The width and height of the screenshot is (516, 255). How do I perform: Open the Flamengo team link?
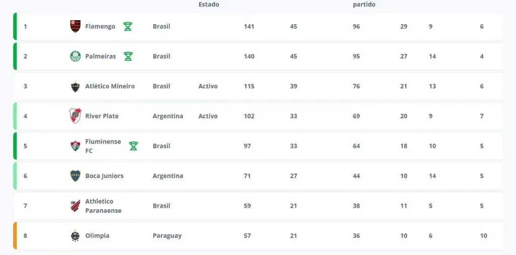[x=100, y=26]
